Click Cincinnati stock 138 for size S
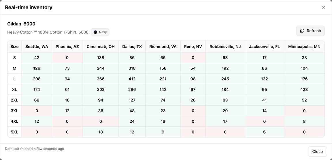Viewport: 332px width, 160px height. (101, 58)
